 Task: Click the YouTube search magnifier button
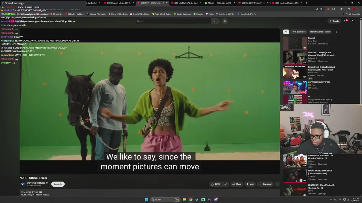coord(215,21)
